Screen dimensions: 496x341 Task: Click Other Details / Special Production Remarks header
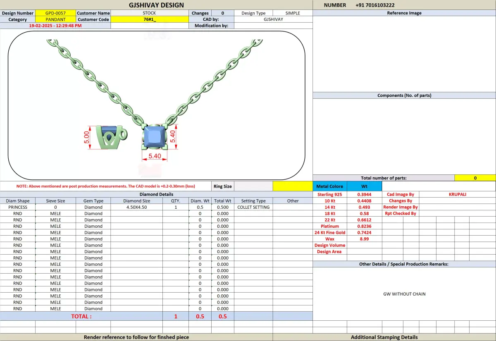404,264
